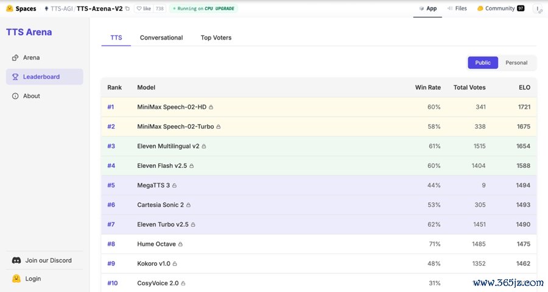The height and width of the screenshot is (292, 548).
Task: Click total votes 1515 for Eleven Multilingual v2
Action: tap(480, 147)
